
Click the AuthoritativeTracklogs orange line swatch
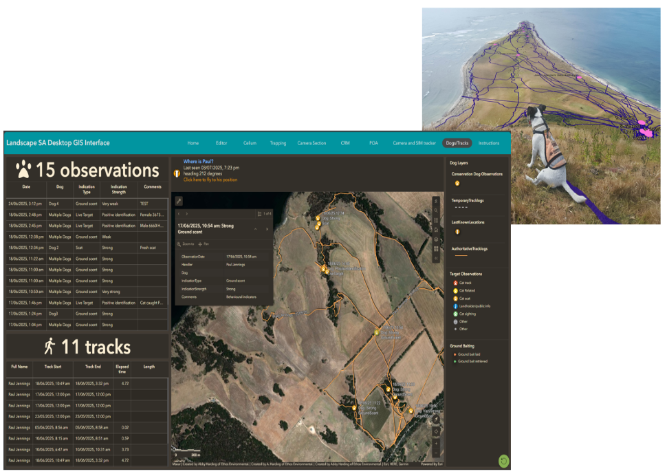tap(461, 255)
